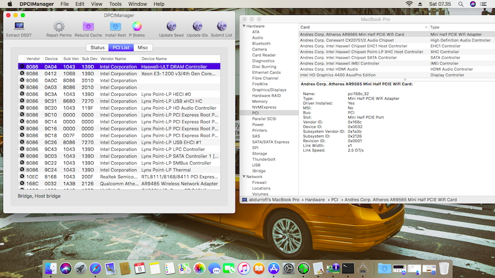
Task: Collapse the Hardware section in sidebar
Action: (244, 26)
